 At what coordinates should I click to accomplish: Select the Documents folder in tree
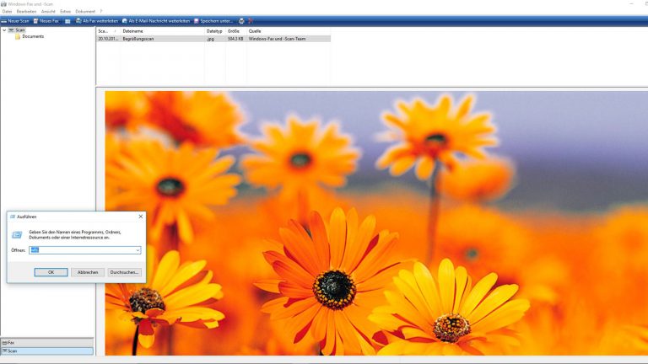(32, 37)
